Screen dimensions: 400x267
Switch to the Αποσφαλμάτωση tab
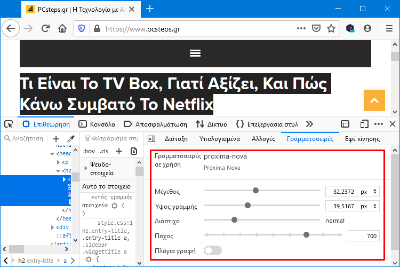pyautogui.click(x=155, y=124)
